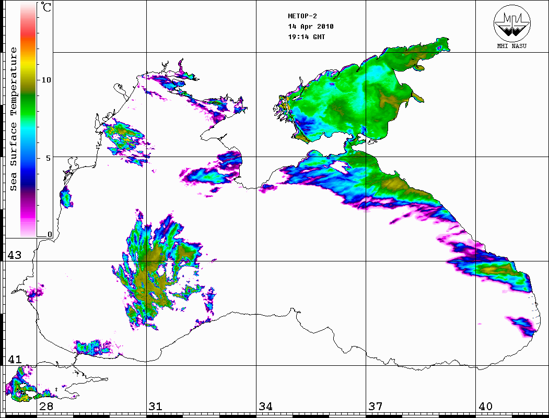Click the "MHI NASU" caption text
Screen dimensions: 549x418
(511, 46)
